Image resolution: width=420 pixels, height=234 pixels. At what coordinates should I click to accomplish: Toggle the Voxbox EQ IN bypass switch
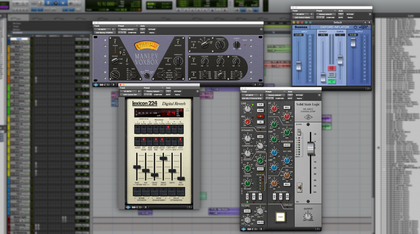pyautogui.click(x=194, y=62)
